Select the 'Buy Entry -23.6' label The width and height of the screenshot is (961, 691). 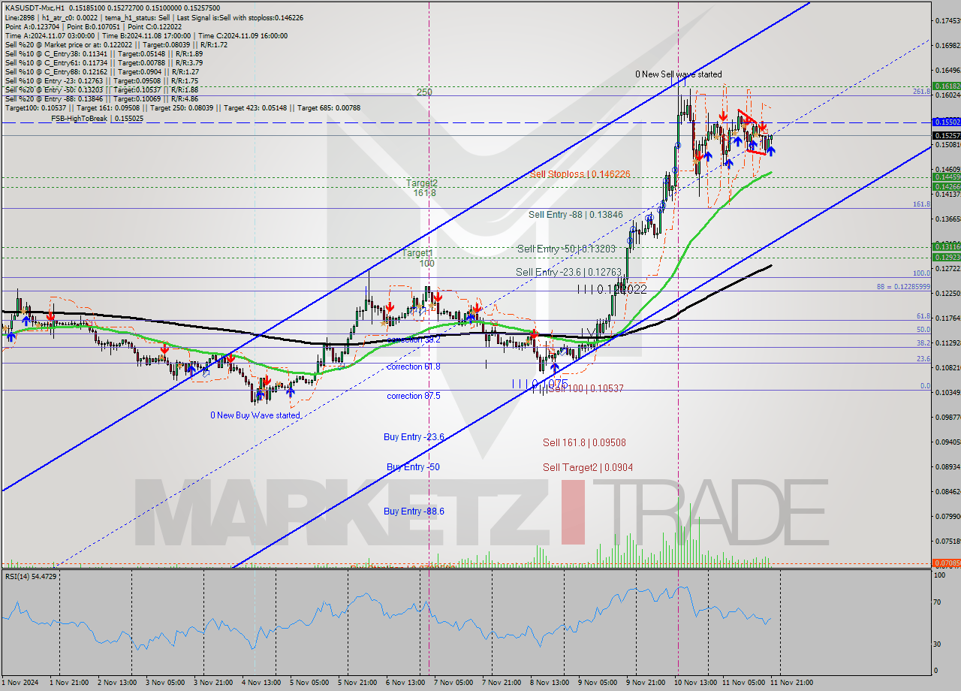(x=414, y=436)
